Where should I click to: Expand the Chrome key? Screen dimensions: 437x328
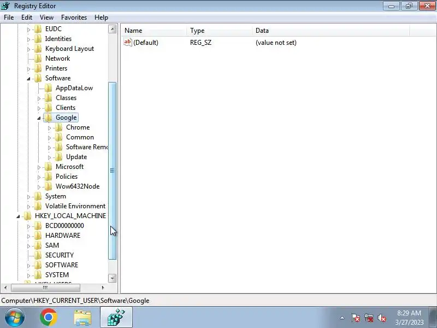coord(49,128)
